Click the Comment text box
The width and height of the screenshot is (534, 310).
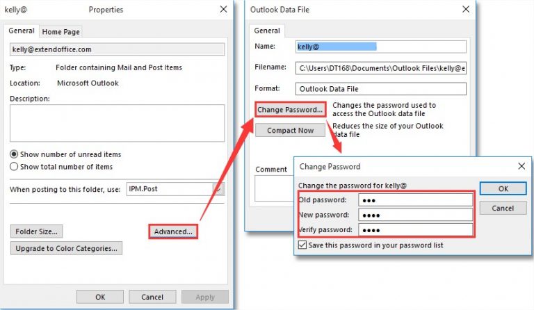tap(274, 188)
